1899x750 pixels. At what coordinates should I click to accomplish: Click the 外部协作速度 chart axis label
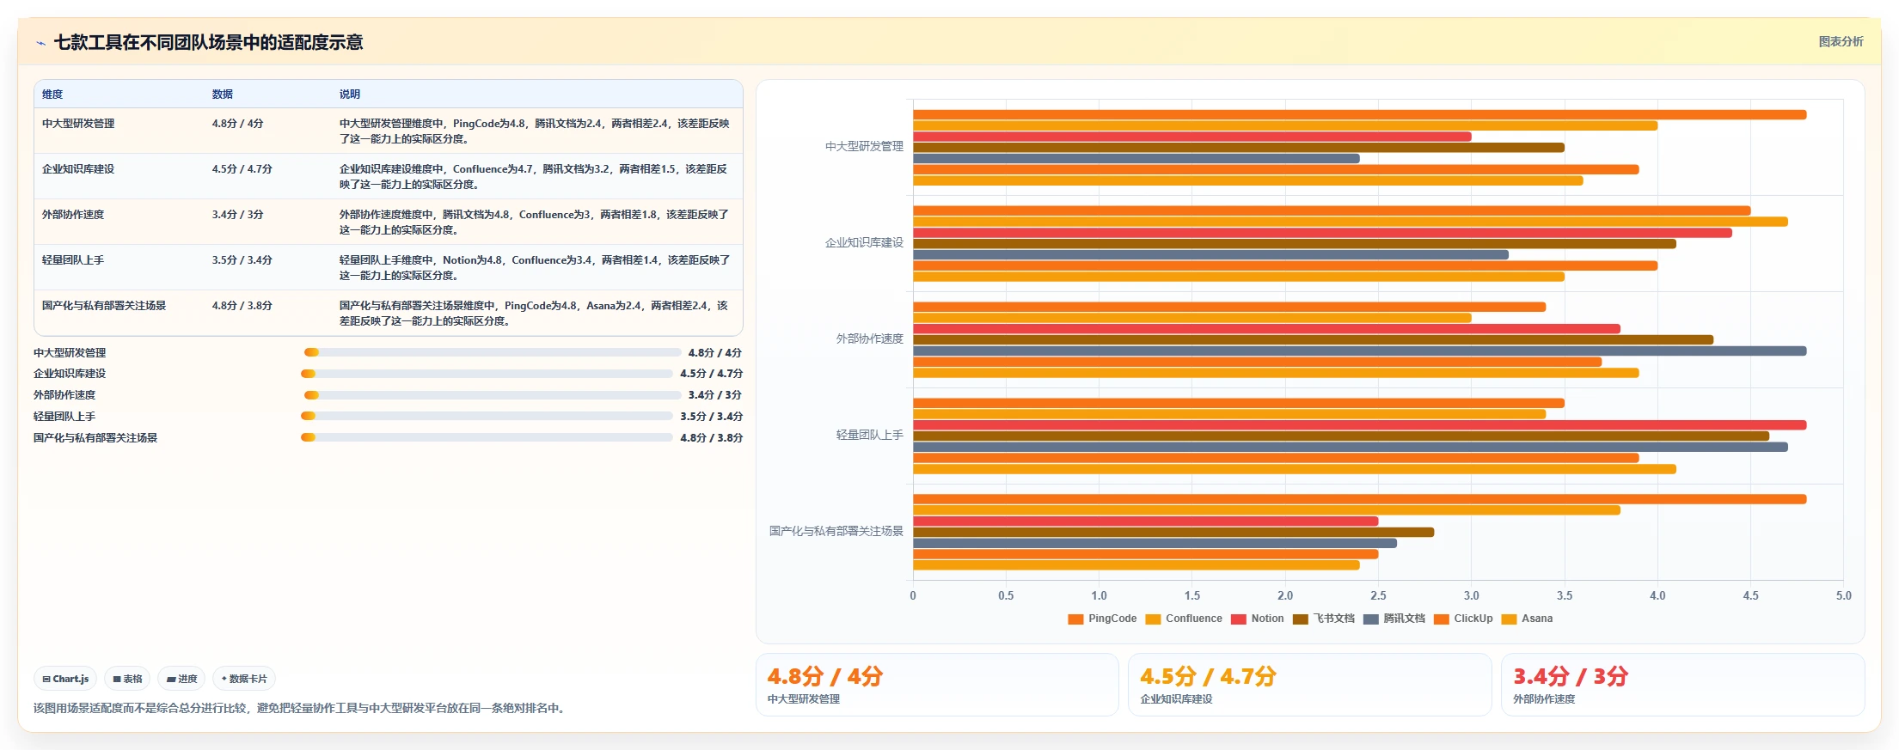point(870,339)
